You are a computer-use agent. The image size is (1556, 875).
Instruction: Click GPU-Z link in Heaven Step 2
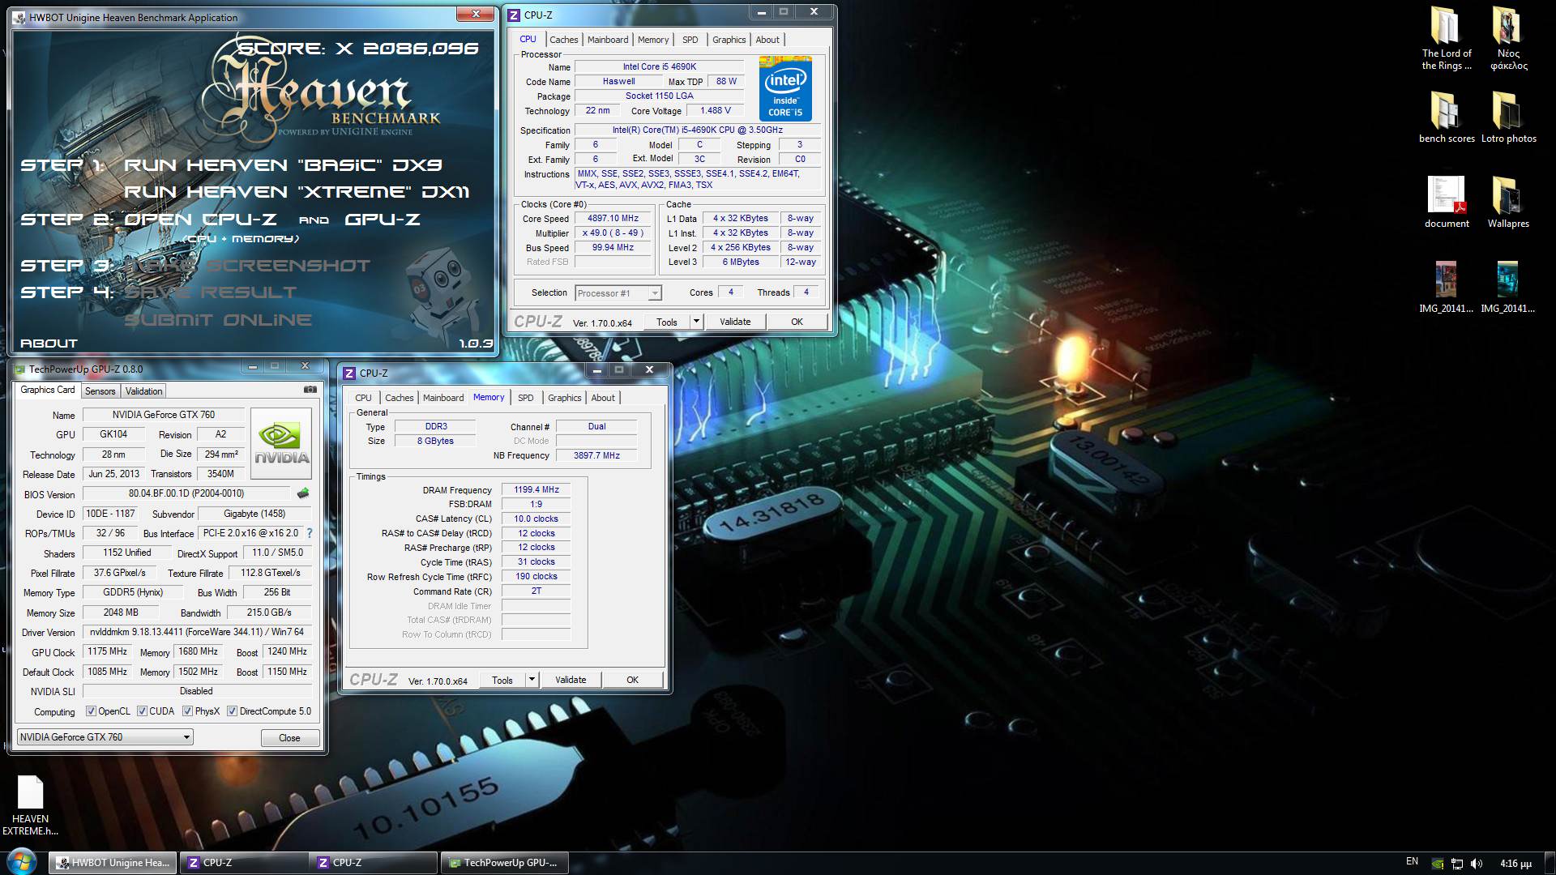point(382,220)
